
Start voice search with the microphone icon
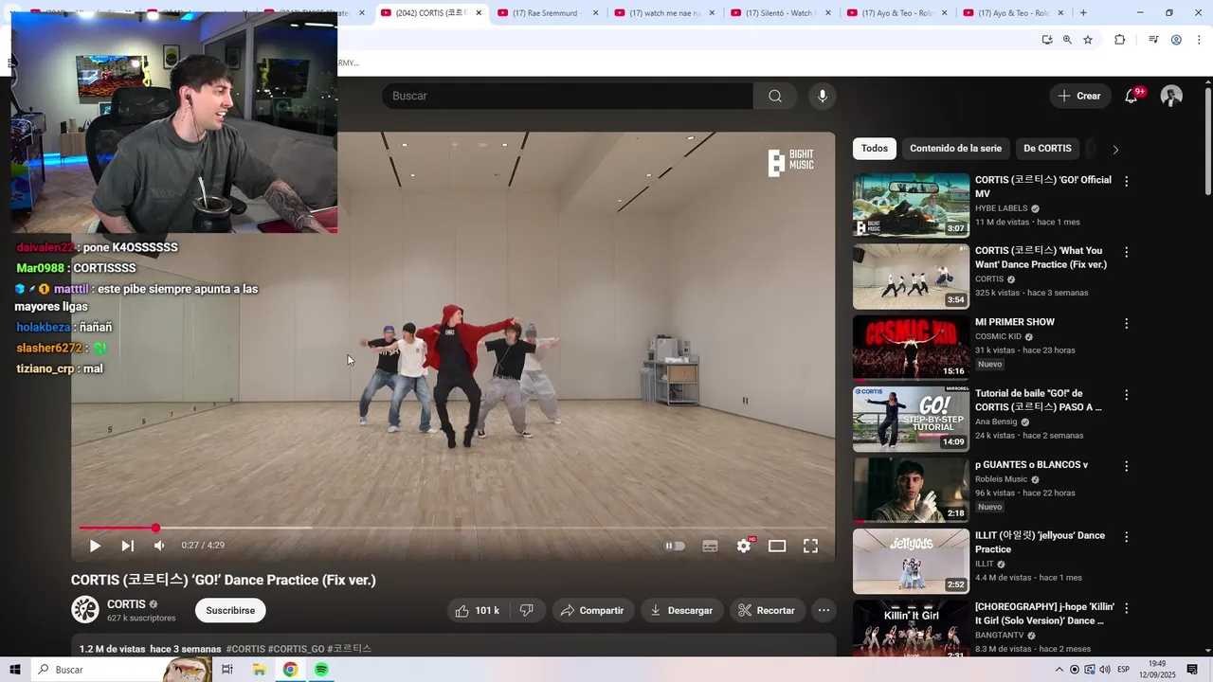click(823, 96)
